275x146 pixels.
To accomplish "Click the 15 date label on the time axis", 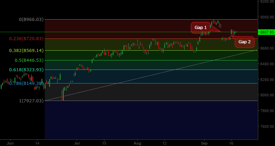I will [x=105, y=143].
